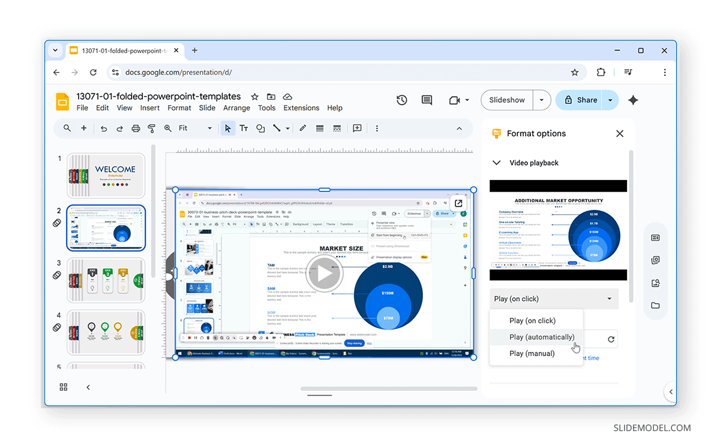
Task: Print the presentation from the toolbar
Action: [135, 128]
